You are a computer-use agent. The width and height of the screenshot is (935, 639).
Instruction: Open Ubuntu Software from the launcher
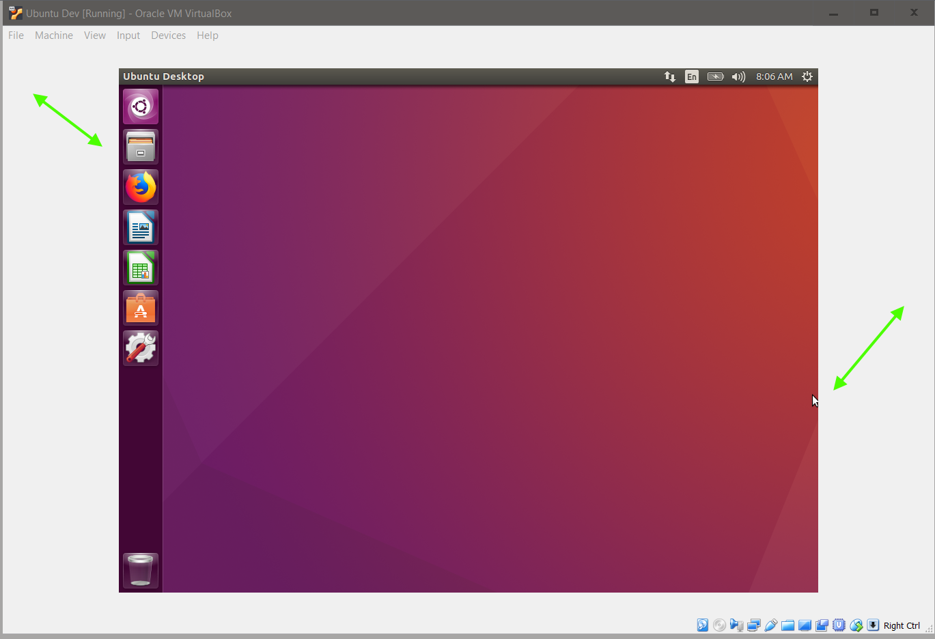point(141,308)
